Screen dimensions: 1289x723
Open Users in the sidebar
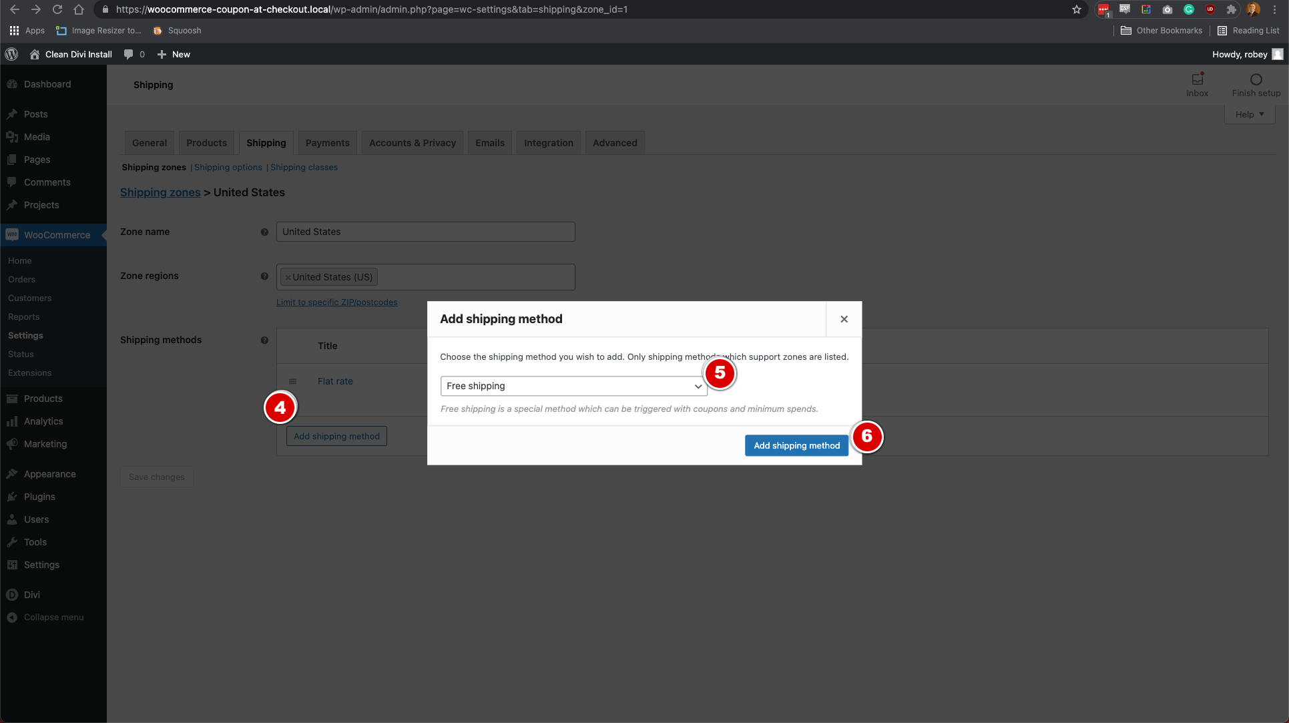36,519
